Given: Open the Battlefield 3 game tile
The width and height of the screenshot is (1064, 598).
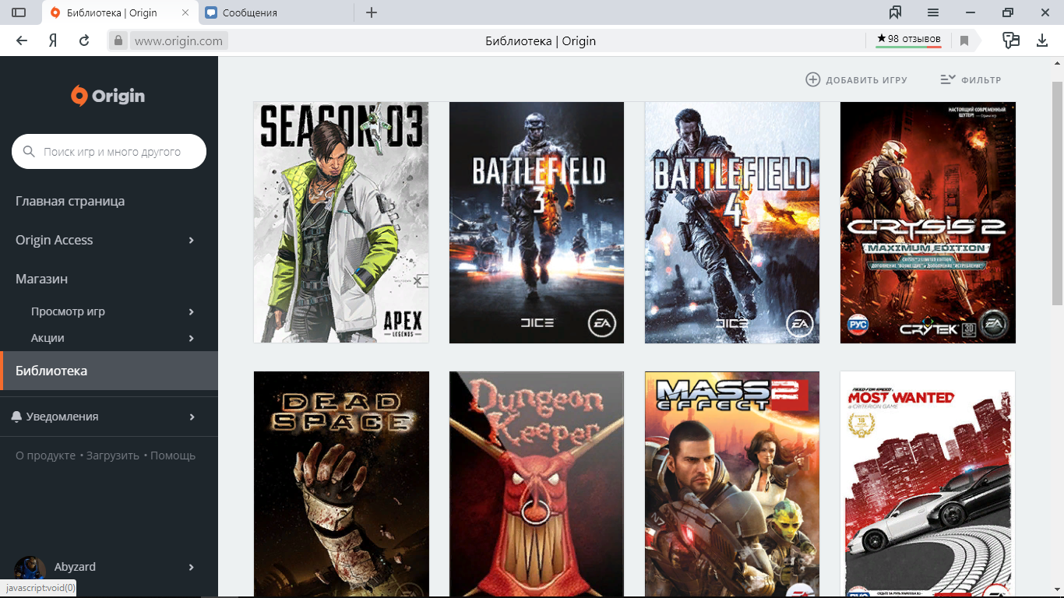Looking at the screenshot, I should click(x=537, y=223).
